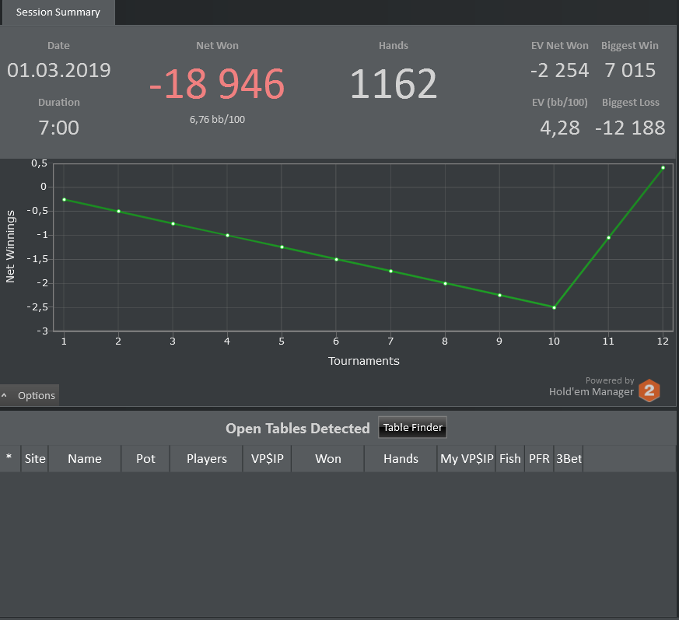The width and height of the screenshot is (679, 620).
Task: Click the Won column header
Action: (327, 458)
